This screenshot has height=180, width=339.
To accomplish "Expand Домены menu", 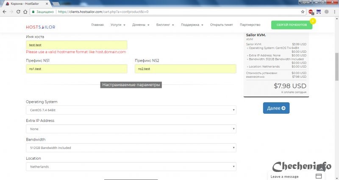I will 141,25.
